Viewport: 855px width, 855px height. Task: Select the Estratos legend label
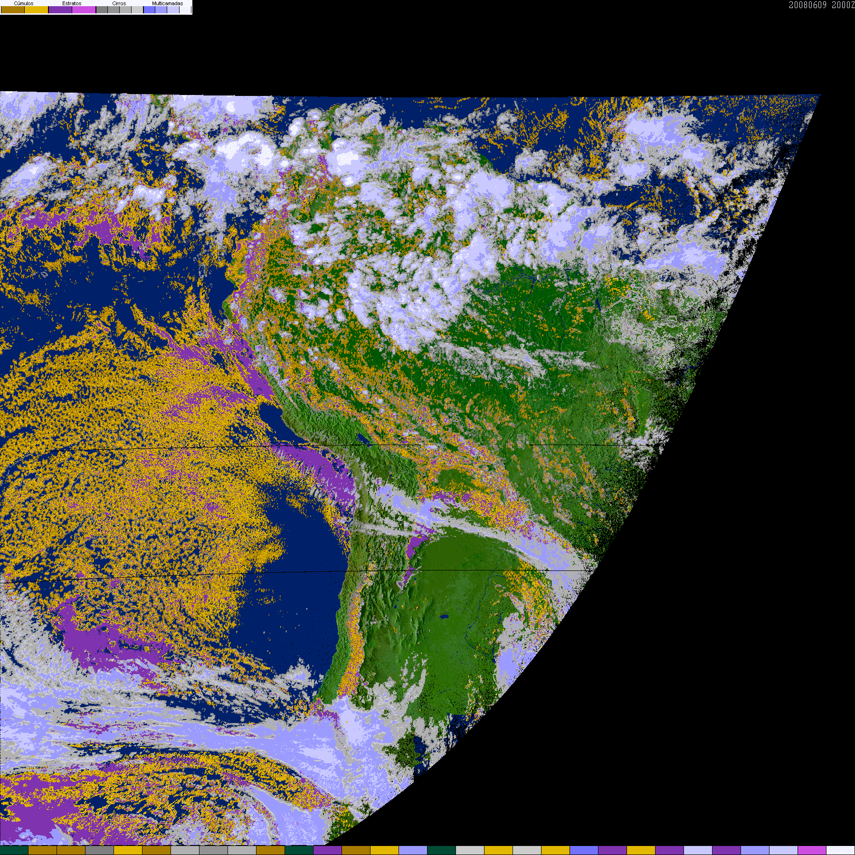pyautogui.click(x=72, y=3)
